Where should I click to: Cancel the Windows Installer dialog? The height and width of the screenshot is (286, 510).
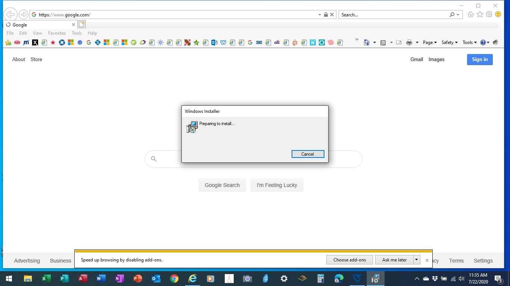[308, 154]
